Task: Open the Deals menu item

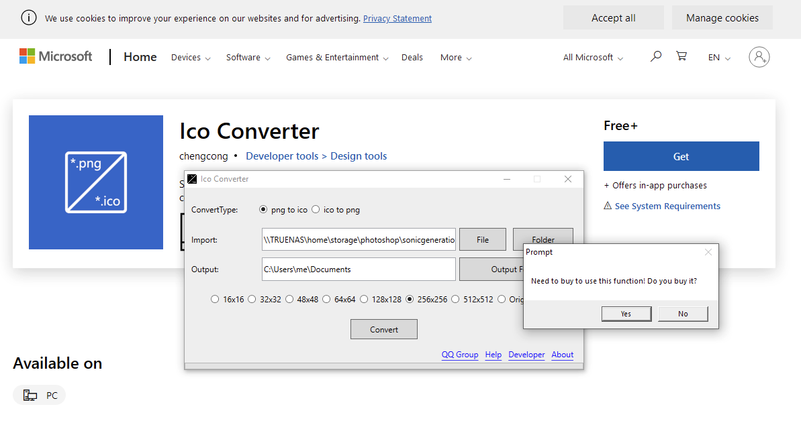Action: pyautogui.click(x=412, y=58)
